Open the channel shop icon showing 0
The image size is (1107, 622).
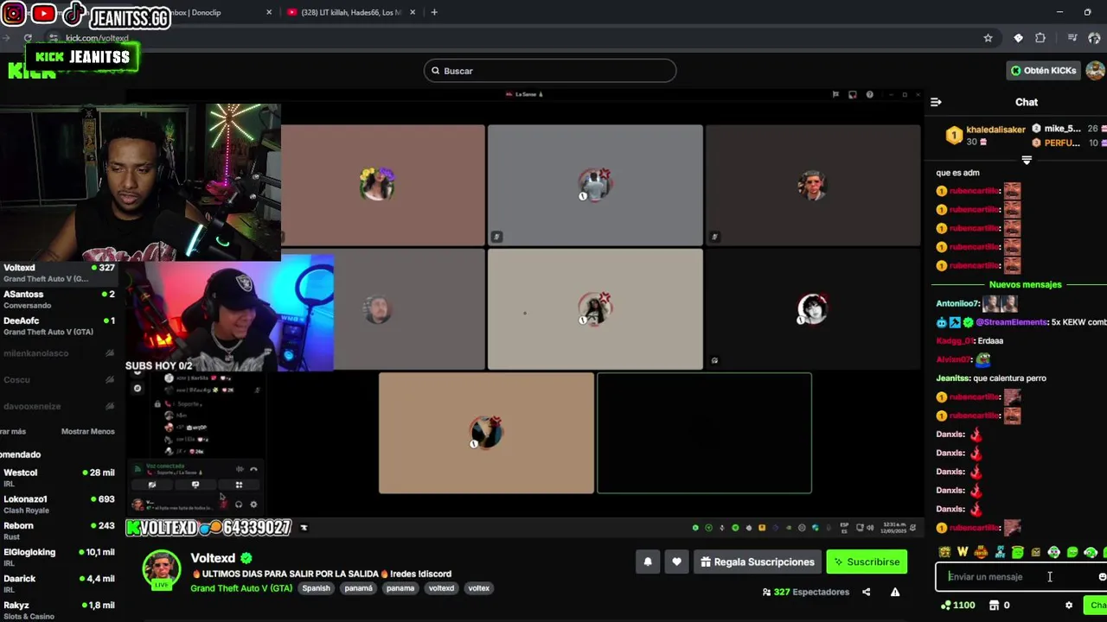(x=1000, y=606)
